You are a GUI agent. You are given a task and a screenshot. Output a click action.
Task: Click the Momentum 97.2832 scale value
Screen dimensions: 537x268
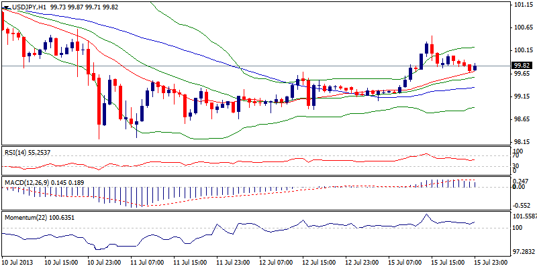tap(524, 252)
